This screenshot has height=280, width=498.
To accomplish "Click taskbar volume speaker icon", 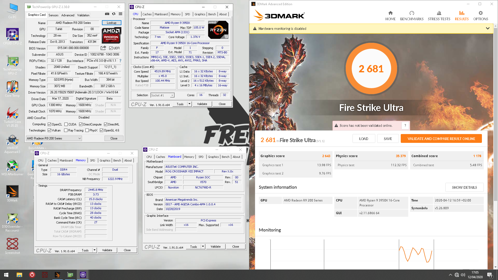I will tap(463, 275).
